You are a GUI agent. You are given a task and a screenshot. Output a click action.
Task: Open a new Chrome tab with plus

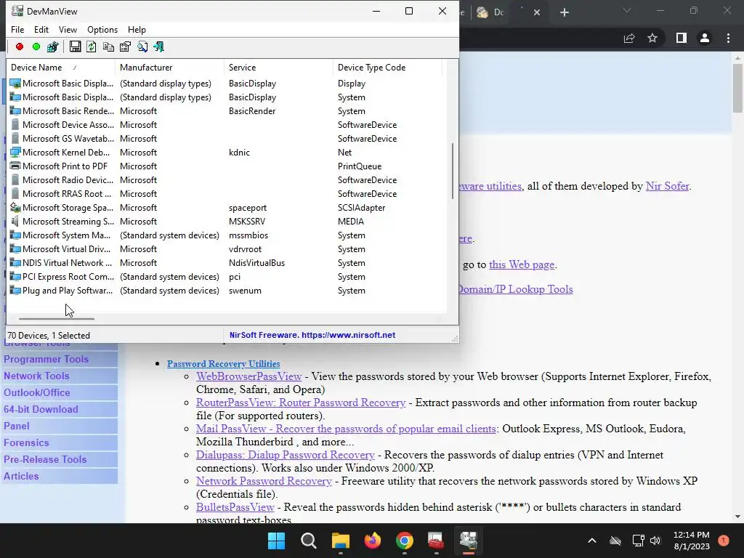[564, 12]
